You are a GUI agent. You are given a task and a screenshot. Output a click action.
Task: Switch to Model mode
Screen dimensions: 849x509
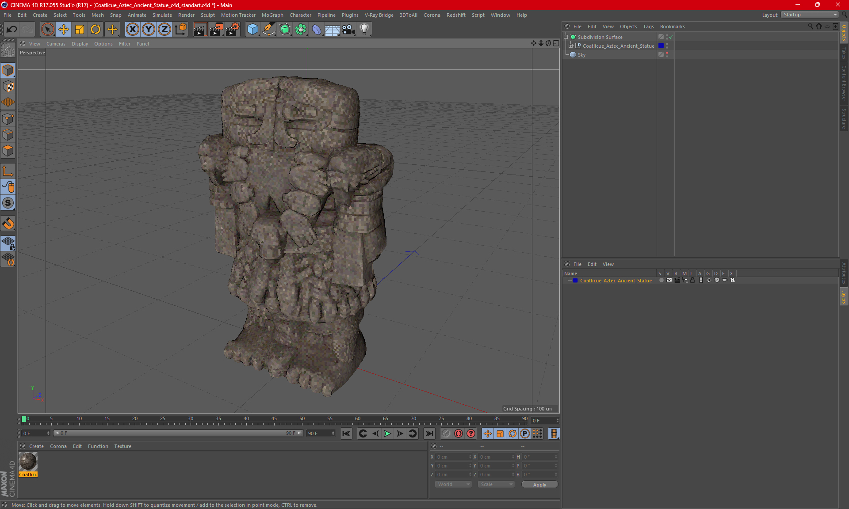[x=8, y=70]
